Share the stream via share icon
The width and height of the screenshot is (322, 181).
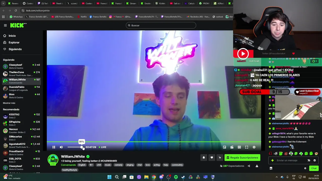click(x=249, y=166)
